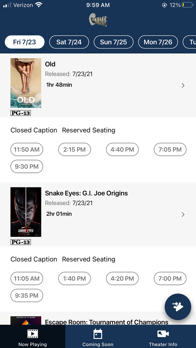This screenshot has width=196, height=348.
Task: Select the 7:00 PM Snake Eyes showing
Action: tap(170, 278)
